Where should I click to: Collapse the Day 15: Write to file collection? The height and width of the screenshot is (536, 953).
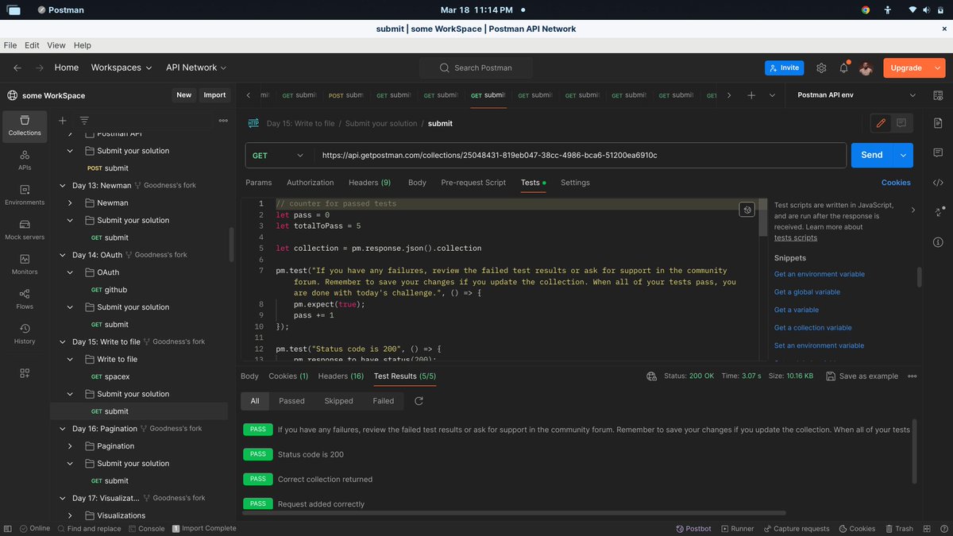tap(63, 342)
